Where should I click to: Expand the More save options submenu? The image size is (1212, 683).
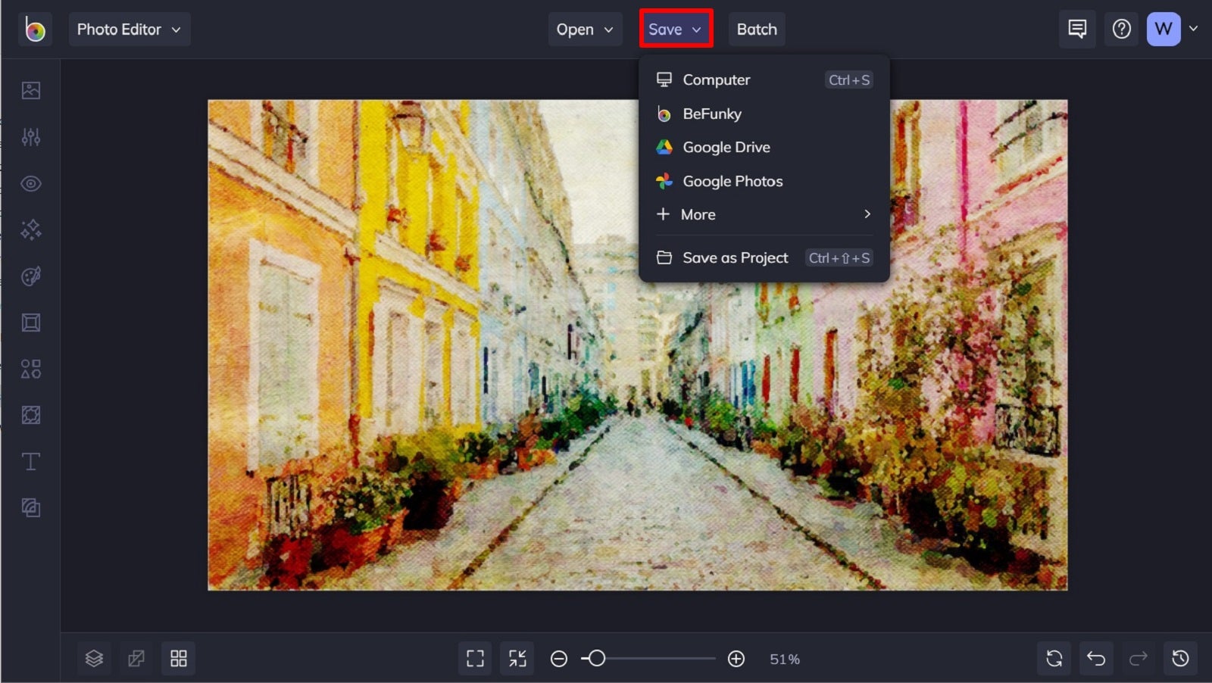[761, 214]
